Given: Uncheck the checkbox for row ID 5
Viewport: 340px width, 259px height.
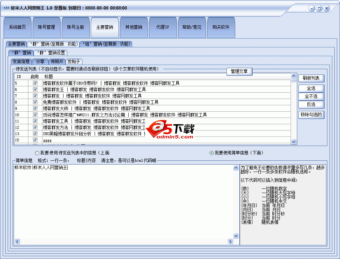Looking at the screenshot, I should [x=35, y=83].
